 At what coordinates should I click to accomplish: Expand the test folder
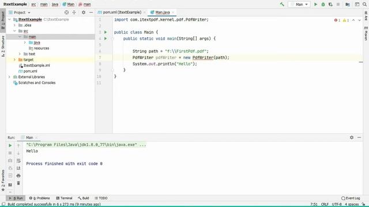point(20,54)
